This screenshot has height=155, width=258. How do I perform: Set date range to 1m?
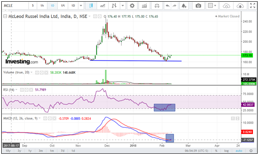tap(52, 150)
